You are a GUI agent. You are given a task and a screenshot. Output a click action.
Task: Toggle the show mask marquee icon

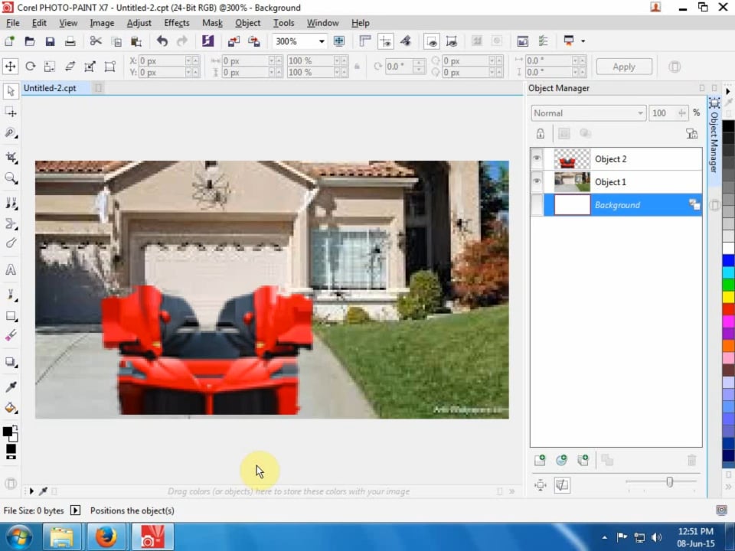pos(431,41)
